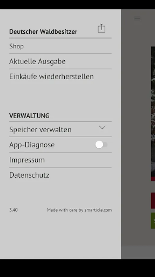155x277 pixels.
Task: Select Aktuelle Ausgabe menu entry
Action: 60,61
